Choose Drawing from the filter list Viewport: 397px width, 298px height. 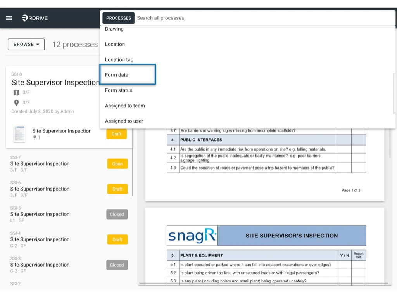(x=114, y=29)
